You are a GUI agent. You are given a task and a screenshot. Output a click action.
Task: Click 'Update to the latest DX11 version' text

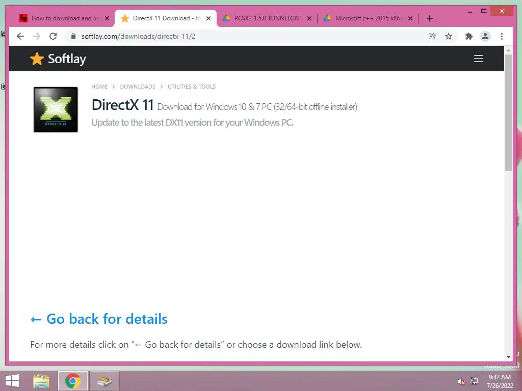[192, 123]
